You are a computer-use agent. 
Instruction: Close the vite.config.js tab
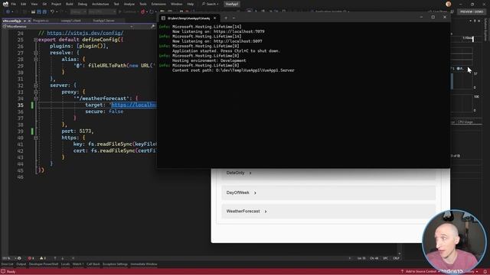click(x=29, y=21)
